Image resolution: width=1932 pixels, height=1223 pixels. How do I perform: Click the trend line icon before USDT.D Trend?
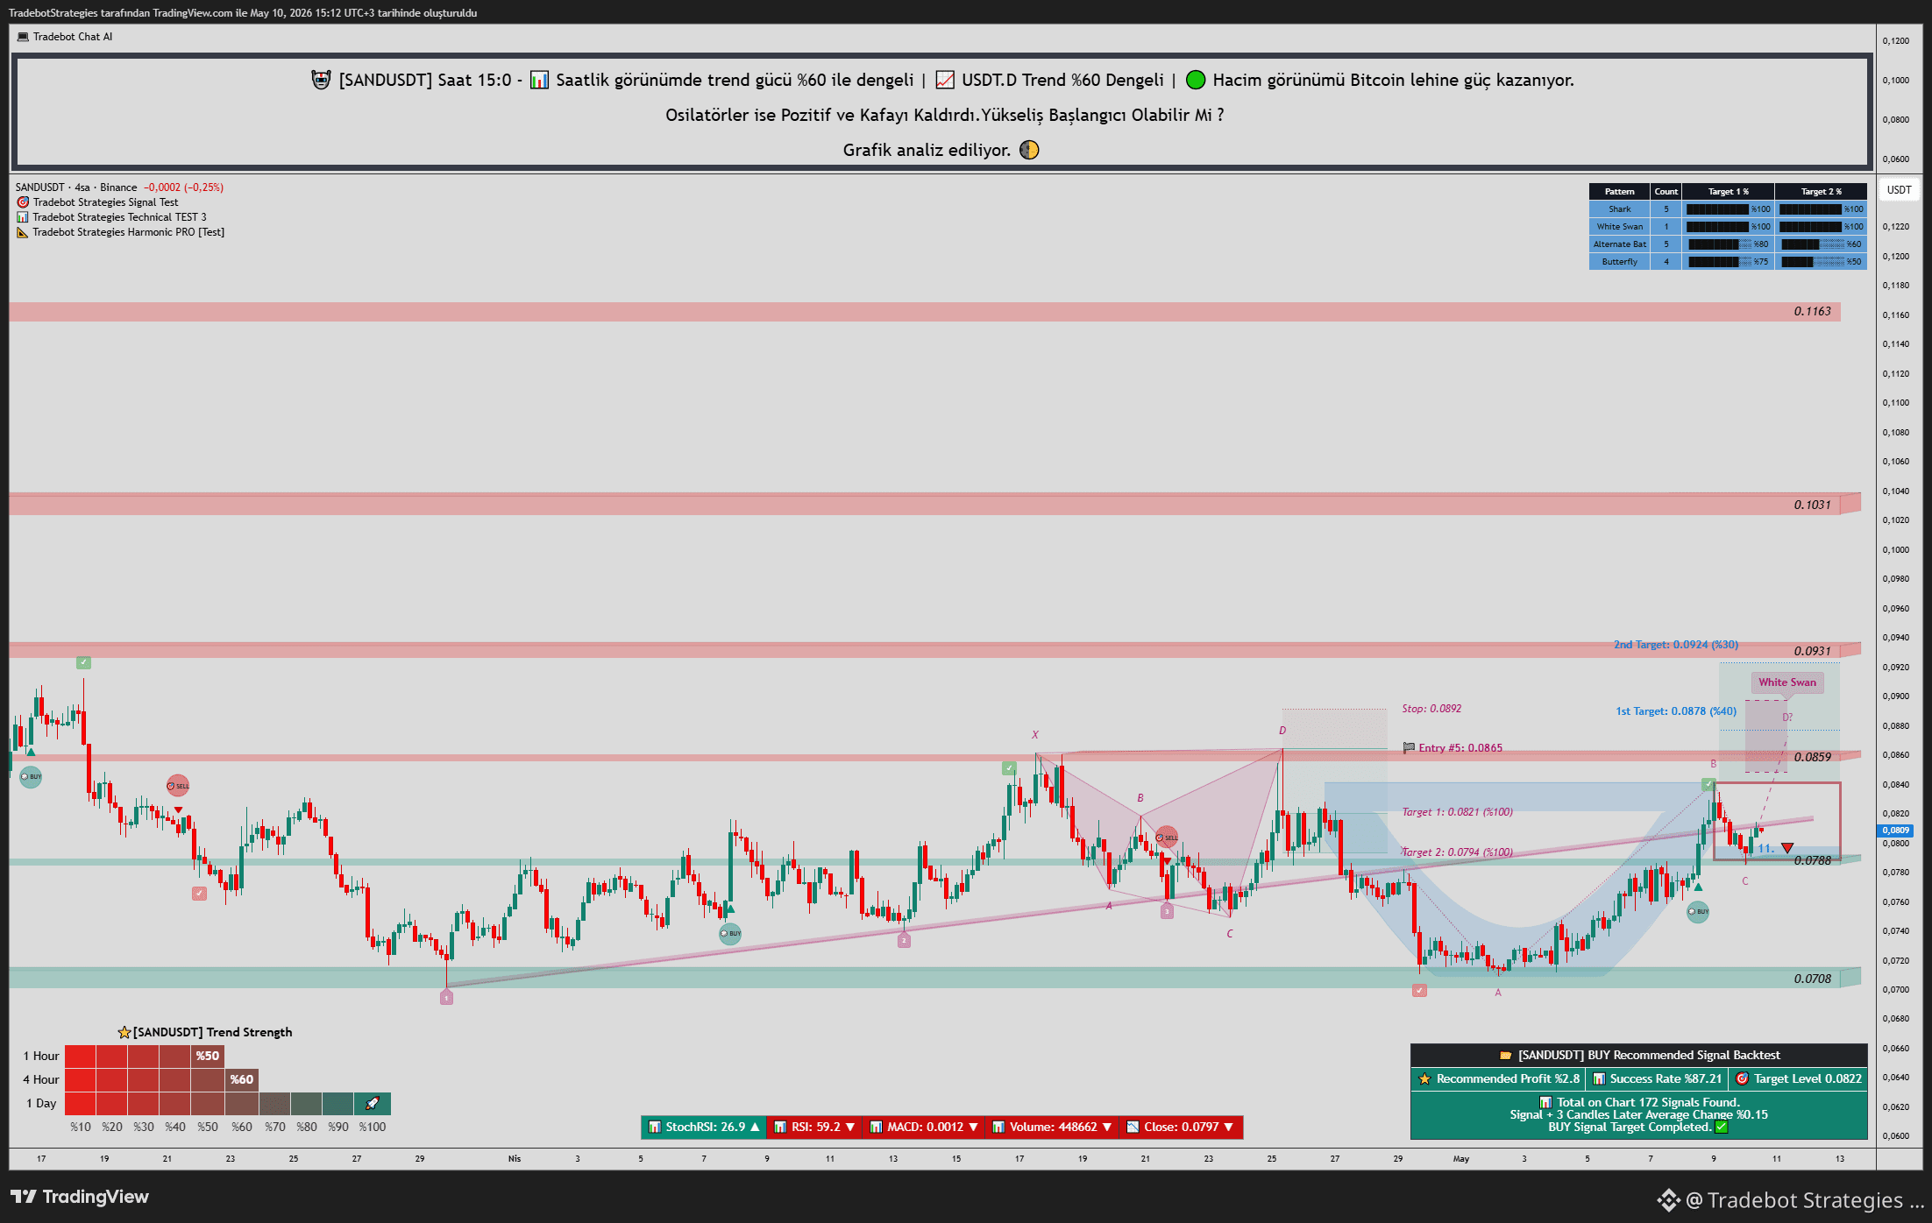[x=945, y=80]
